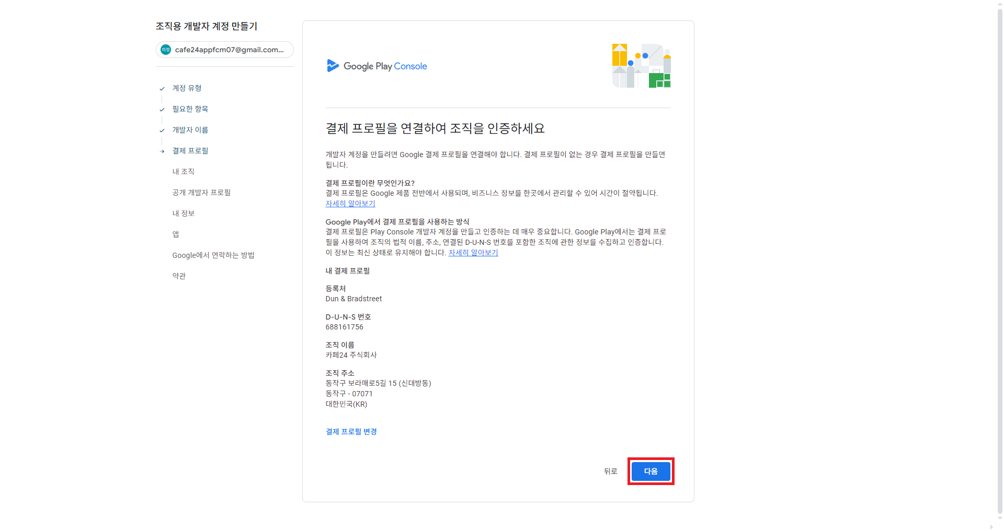Click the checkmark icon next to 계정 유형

(162, 88)
